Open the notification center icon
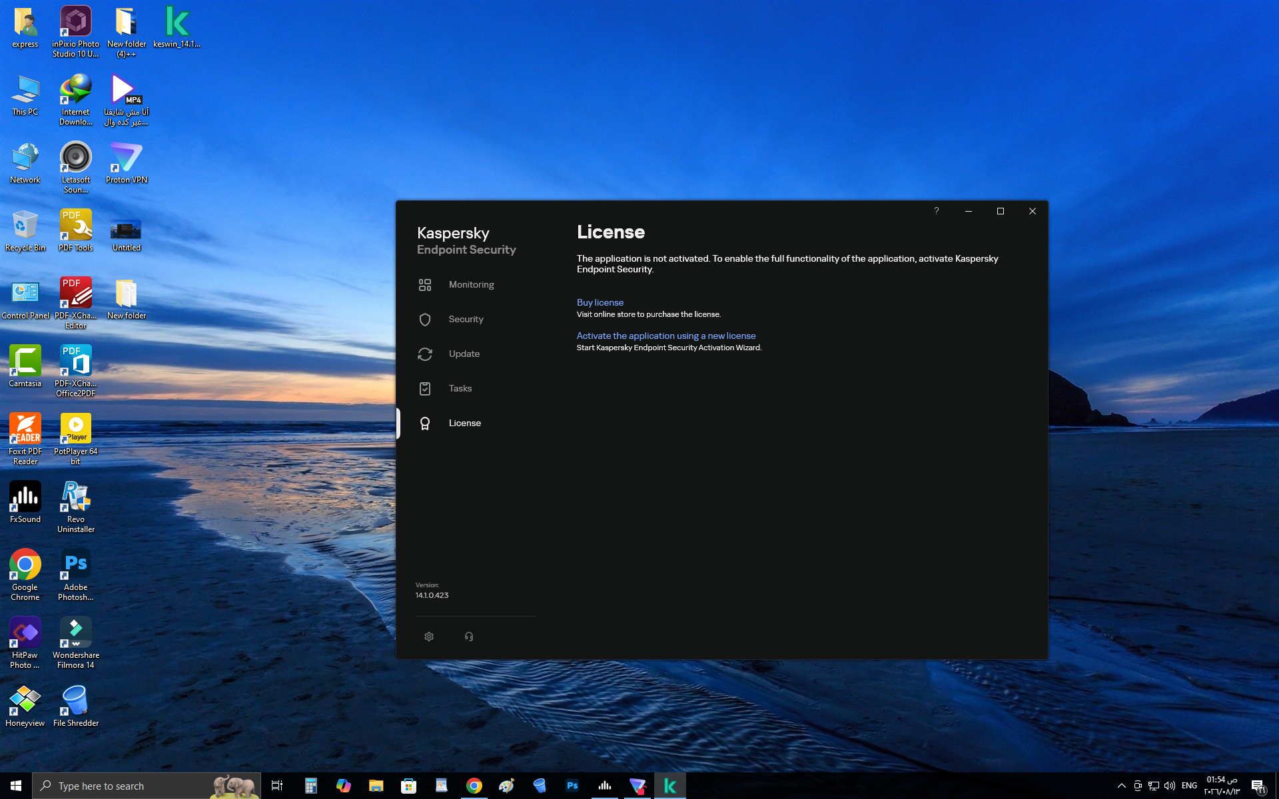1279x799 pixels. tap(1258, 786)
